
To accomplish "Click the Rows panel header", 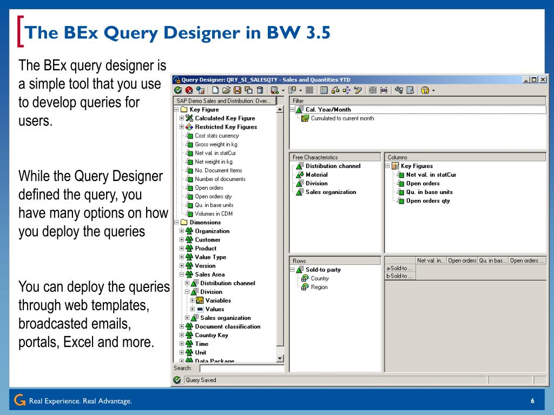I will [x=335, y=261].
